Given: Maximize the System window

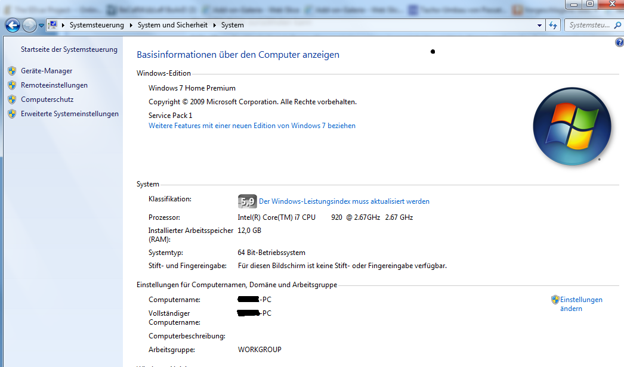Looking at the screenshot, I should (x=590, y=4).
